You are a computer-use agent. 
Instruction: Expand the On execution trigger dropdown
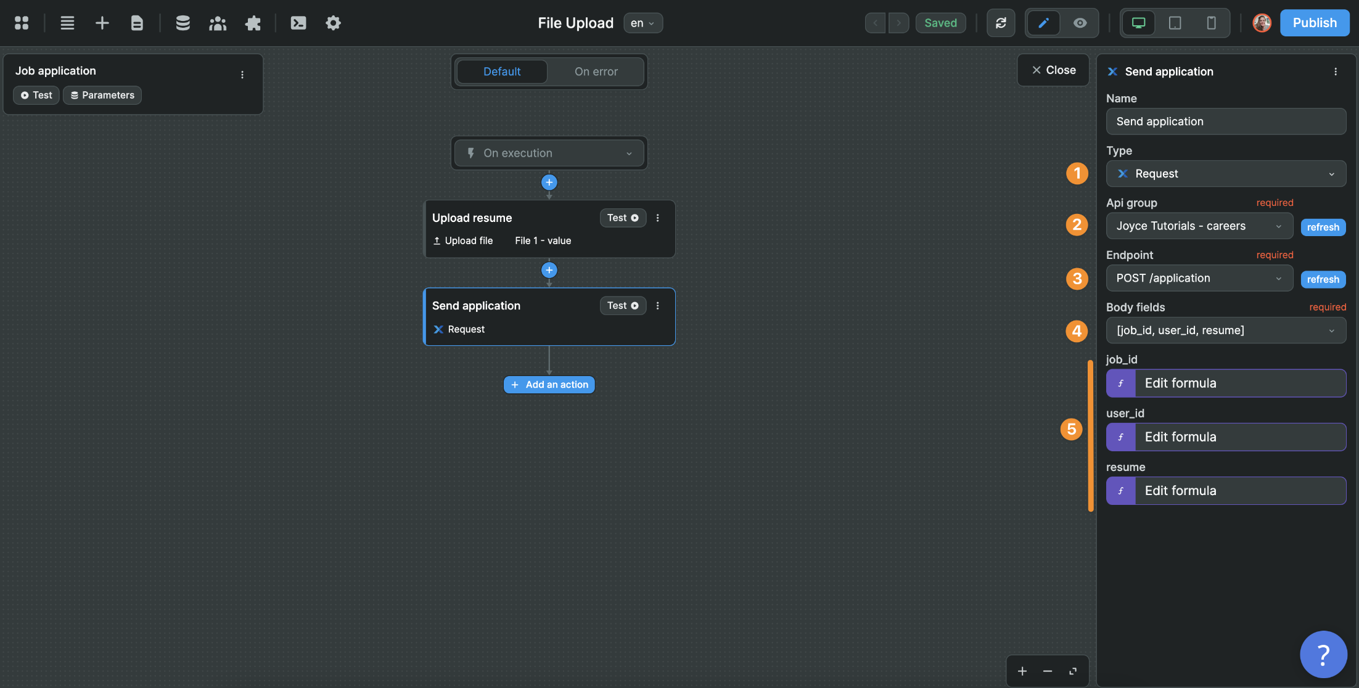pyautogui.click(x=549, y=153)
